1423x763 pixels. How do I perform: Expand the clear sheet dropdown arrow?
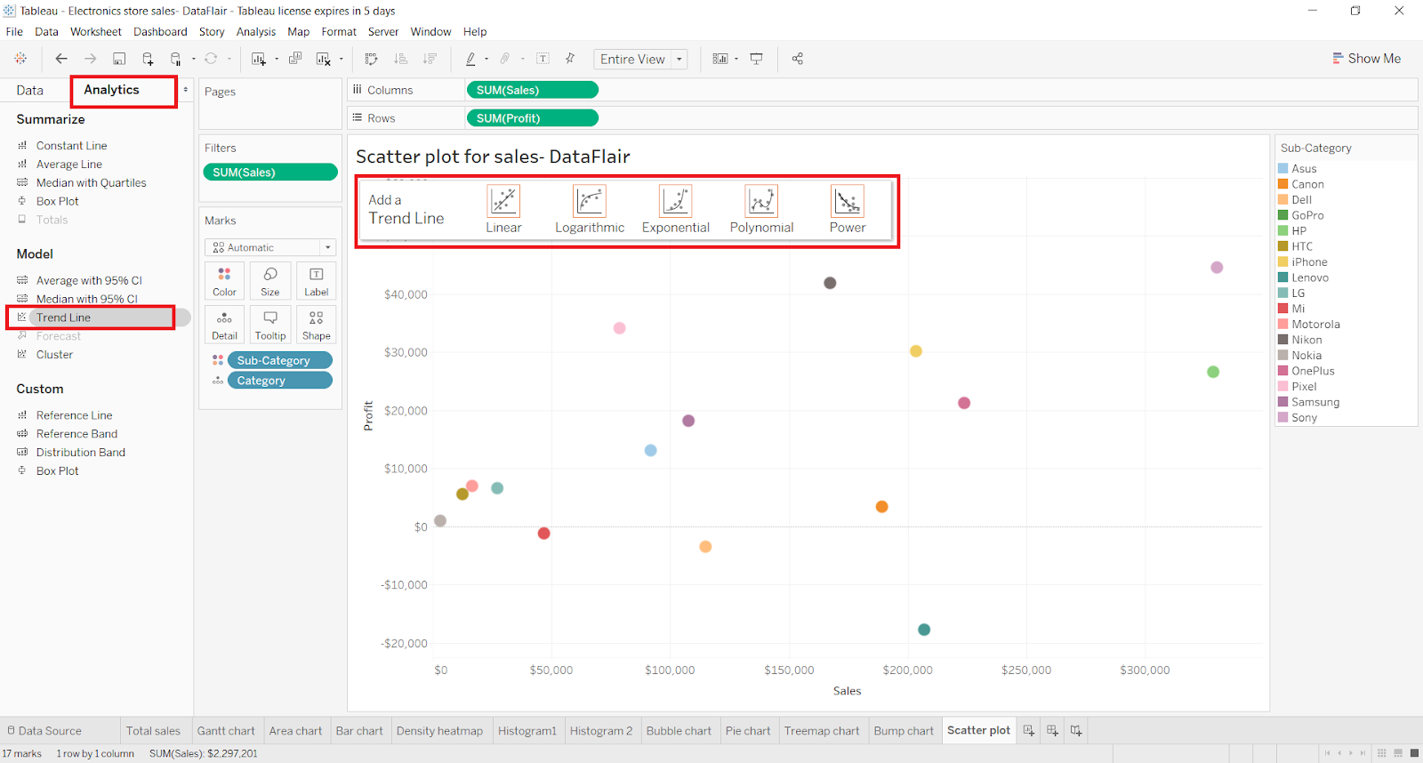coord(342,60)
